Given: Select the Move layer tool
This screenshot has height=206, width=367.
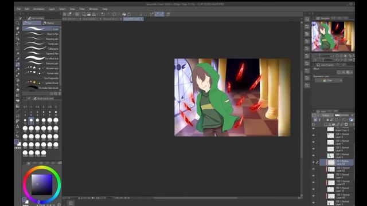Looking at the screenshot, I should click(18, 43).
